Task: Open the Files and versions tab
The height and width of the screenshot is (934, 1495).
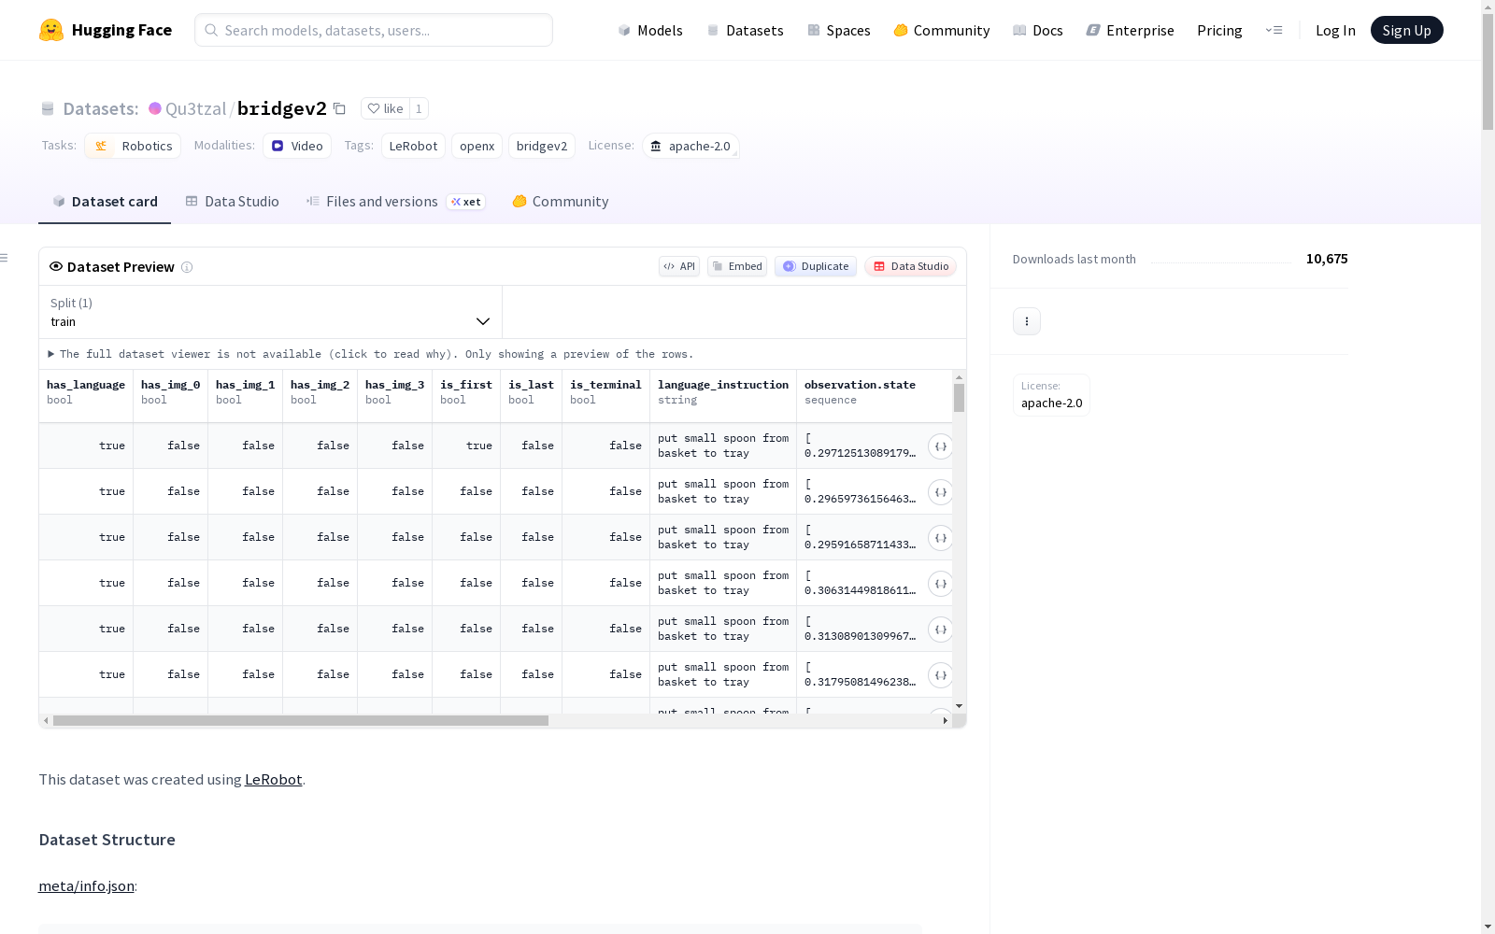Action: [396, 202]
